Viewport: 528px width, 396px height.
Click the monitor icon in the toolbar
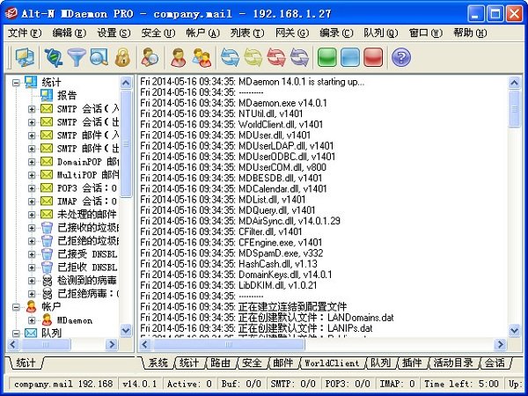point(25,57)
